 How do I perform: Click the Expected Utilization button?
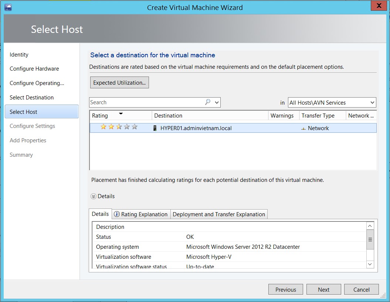click(x=119, y=82)
